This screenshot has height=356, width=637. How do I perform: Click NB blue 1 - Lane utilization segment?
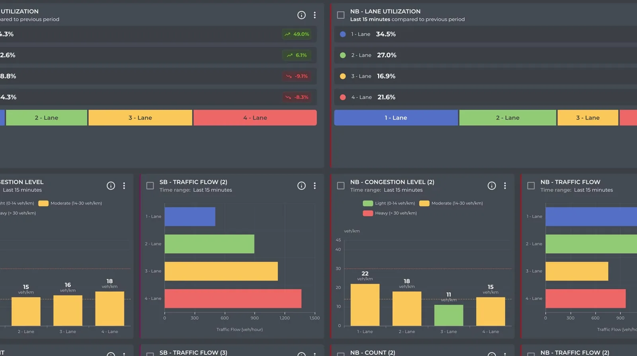click(396, 118)
